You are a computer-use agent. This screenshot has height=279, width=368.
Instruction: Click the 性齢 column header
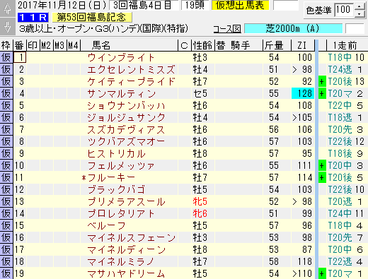pyautogui.click(x=202, y=45)
